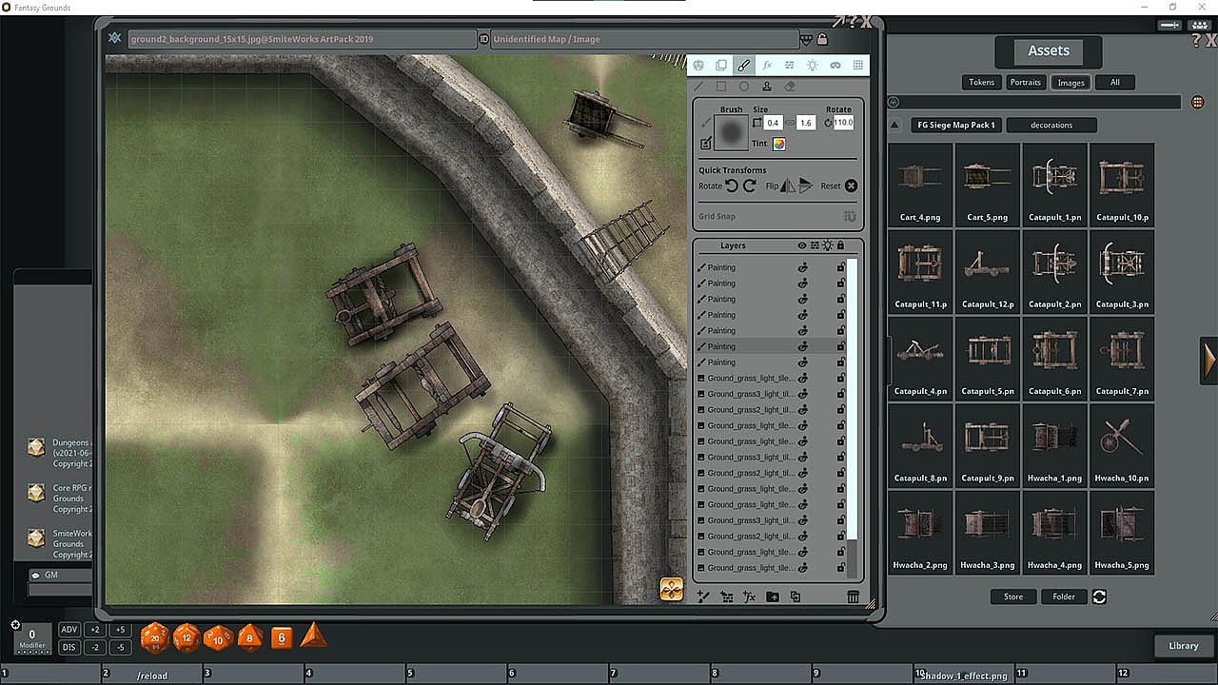
Task: Toggle the ADV advantage button
Action: pos(69,630)
